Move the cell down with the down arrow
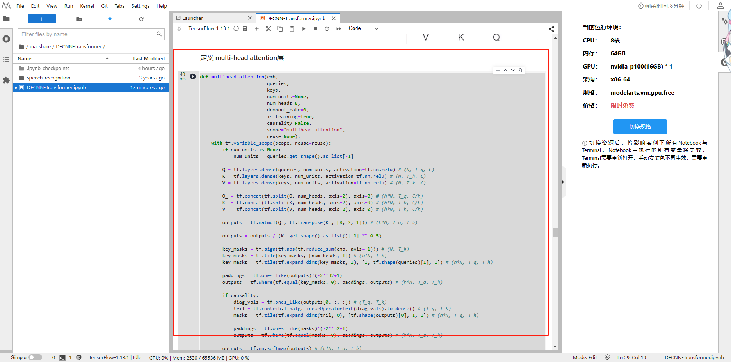Viewport: 731px width, 362px height. point(513,70)
